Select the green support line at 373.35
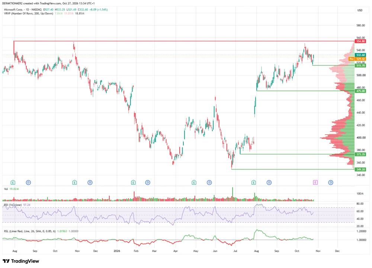 pyautogui.click(x=297, y=154)
